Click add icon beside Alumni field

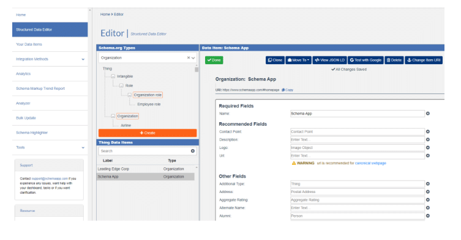[428, 216]
